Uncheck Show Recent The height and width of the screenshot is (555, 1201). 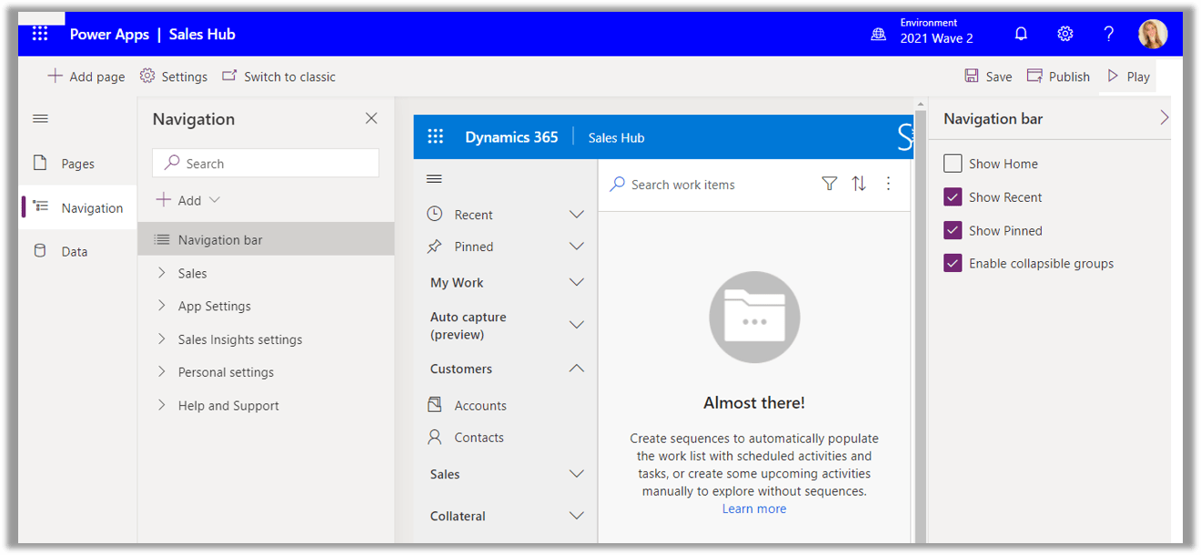953,197
